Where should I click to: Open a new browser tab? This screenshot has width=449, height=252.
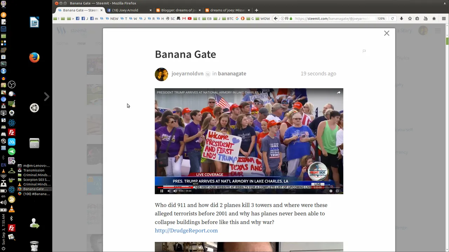pyautogui.click(x=256, y=10)
